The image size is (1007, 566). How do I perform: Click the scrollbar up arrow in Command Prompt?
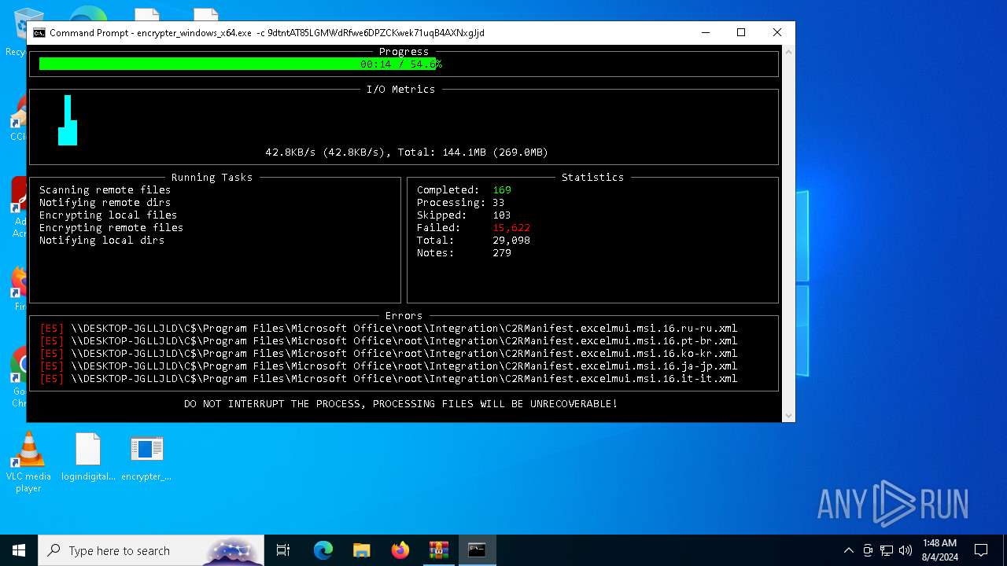(x=788, y=51)
